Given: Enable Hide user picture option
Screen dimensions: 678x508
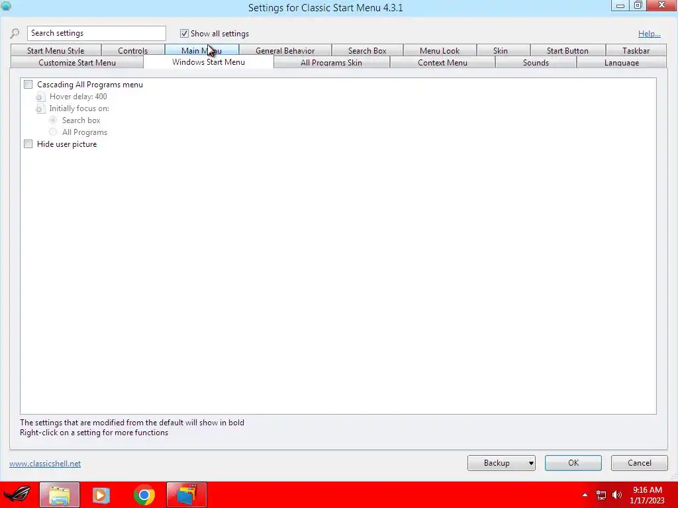Looking at the screenshot, I should tap(28, 144).
